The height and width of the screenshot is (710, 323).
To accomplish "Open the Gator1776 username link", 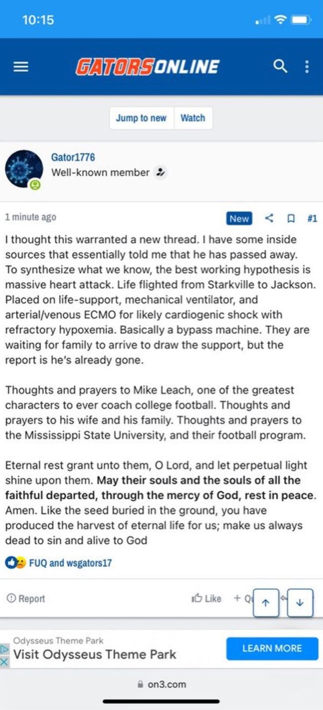I will coord(73,157).
